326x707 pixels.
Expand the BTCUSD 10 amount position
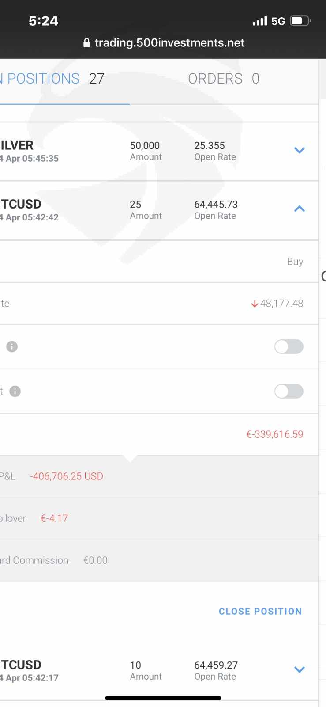pyautogui.click(x=300, y=670)
